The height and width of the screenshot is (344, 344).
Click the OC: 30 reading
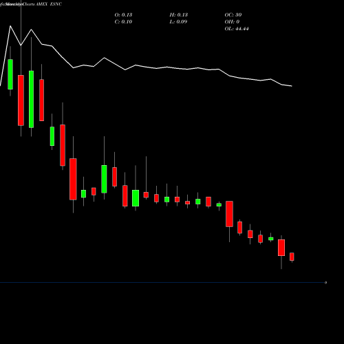pyautogui.click(x=233, y=15)
